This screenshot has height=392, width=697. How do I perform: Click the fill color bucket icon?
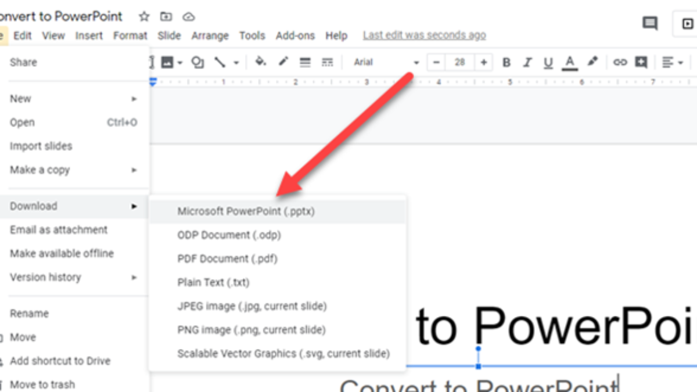tap(261, 62)
